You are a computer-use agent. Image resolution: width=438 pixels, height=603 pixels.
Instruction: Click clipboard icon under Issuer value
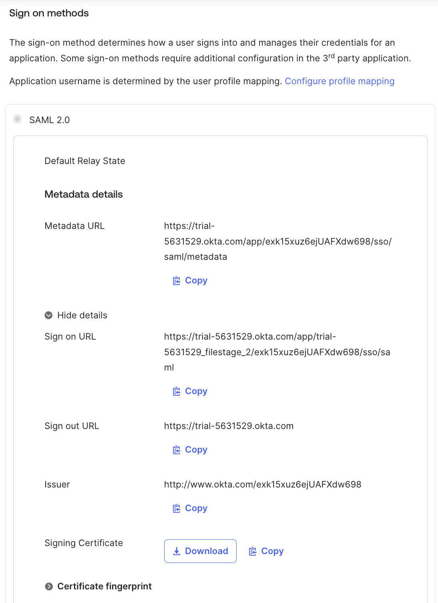(176, 508)
